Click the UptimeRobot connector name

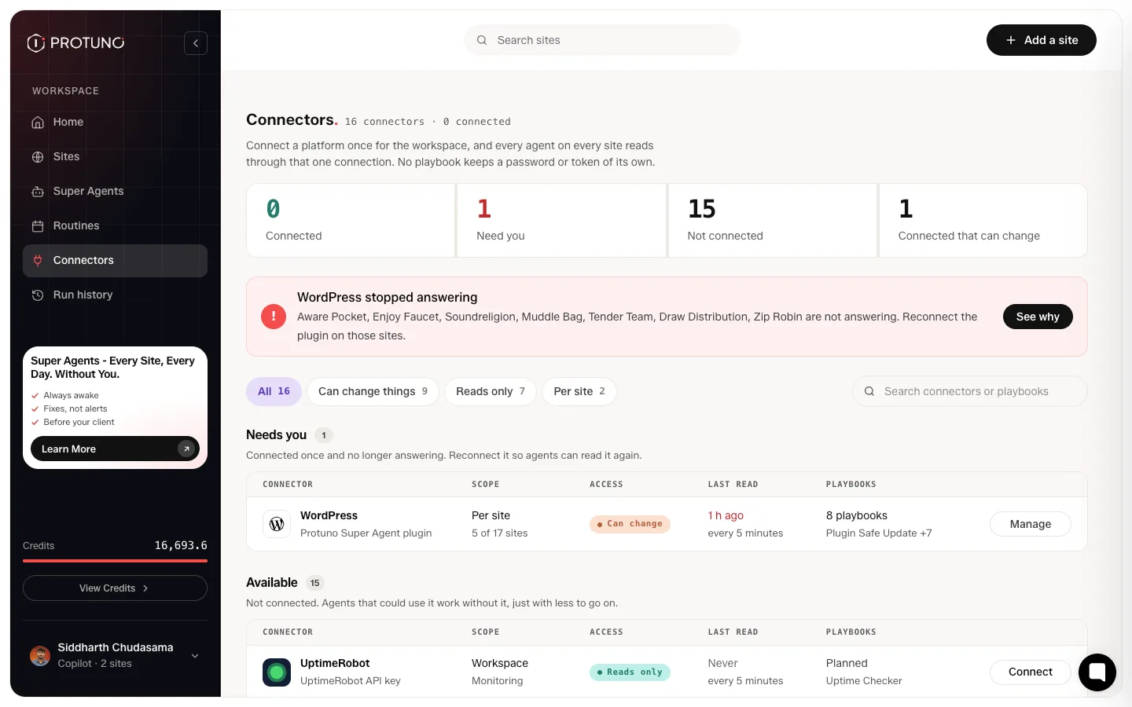point(335,663)
